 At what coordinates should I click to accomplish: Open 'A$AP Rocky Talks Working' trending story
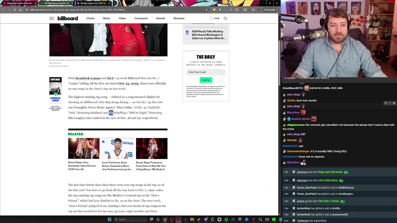(x=209, y=35)
